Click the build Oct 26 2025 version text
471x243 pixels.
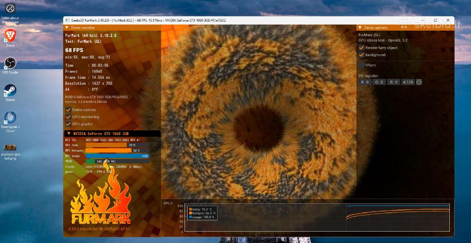99,229
